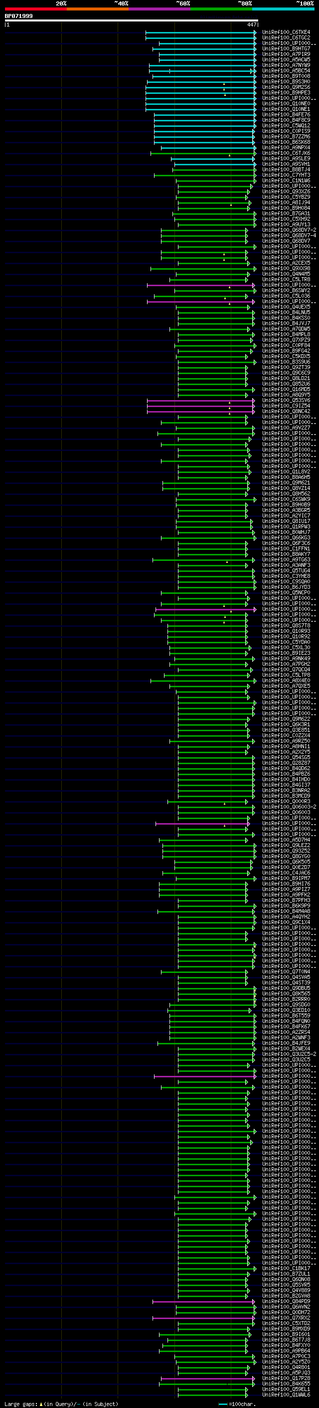Click the purple alignment bar for UniRef100_Q53SV6
Screen dimensions: 319x1408
pos(201,400)
